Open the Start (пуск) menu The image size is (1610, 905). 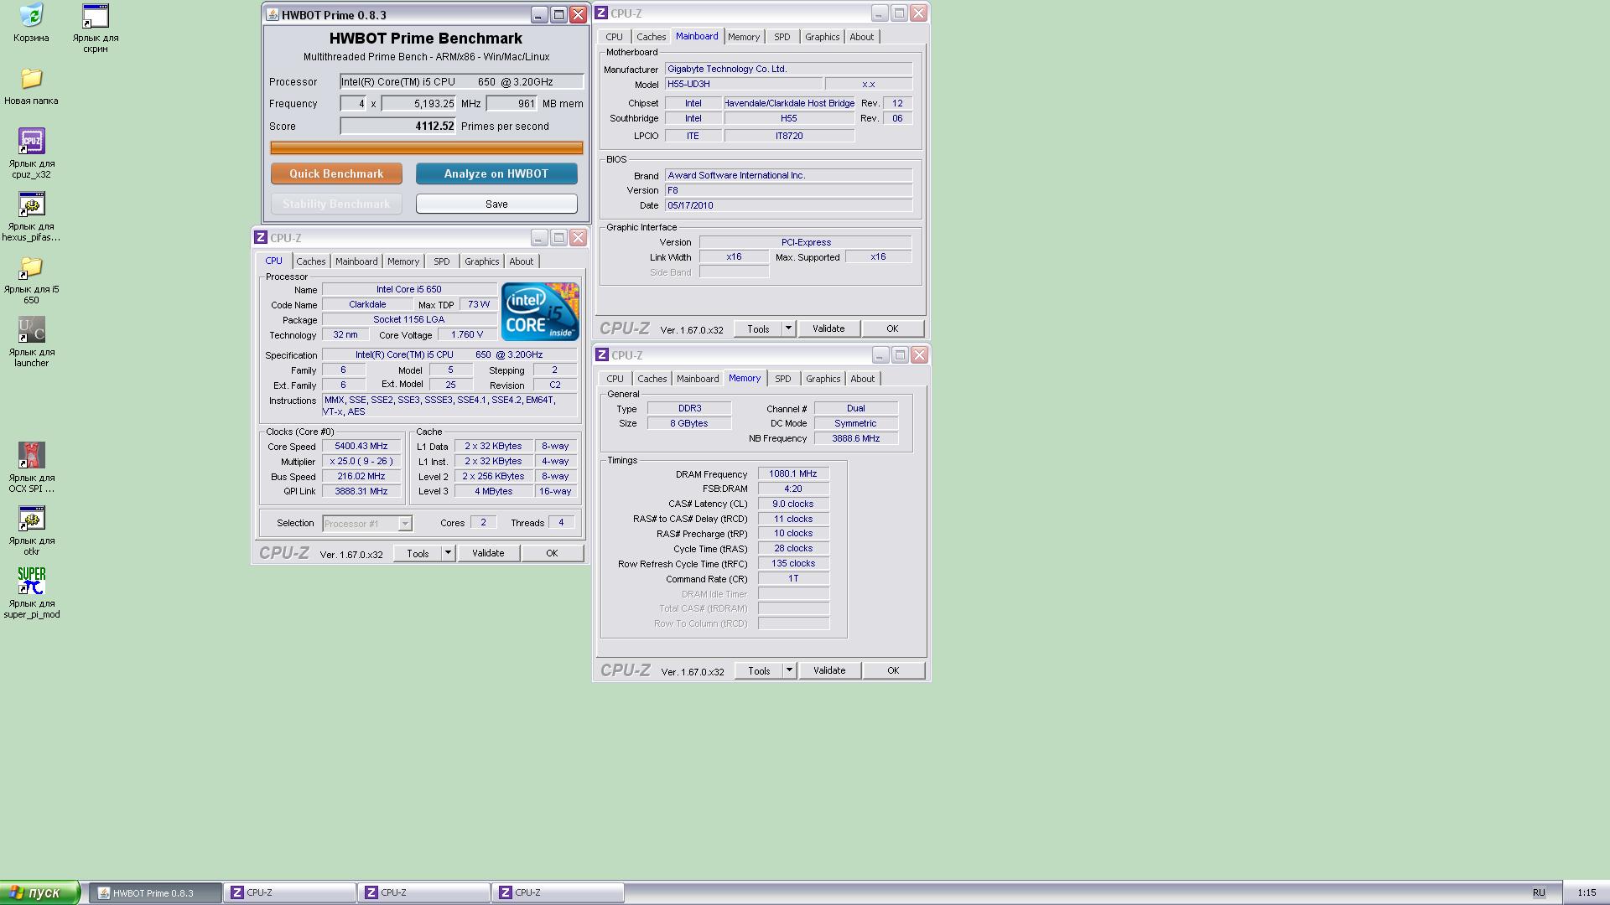39,893
